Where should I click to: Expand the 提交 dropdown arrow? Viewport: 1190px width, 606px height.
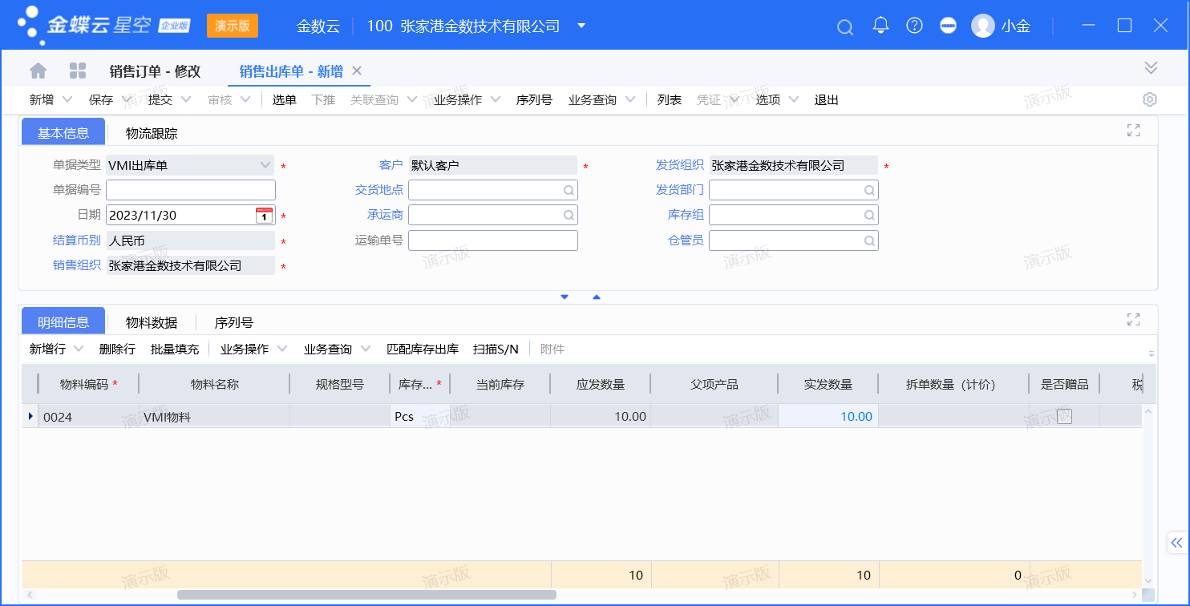(186, 99)
